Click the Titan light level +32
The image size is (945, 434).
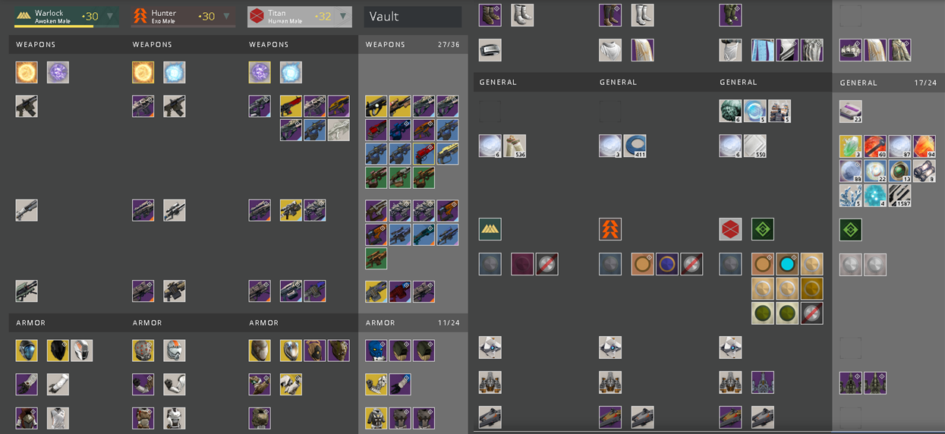323,16
